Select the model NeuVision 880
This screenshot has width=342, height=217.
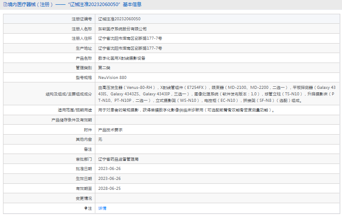[112, 78]
